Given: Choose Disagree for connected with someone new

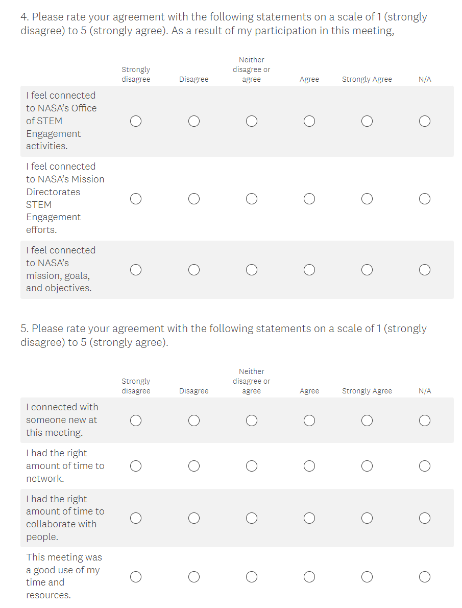Looking at the screenshot, I should pos(193,420).
